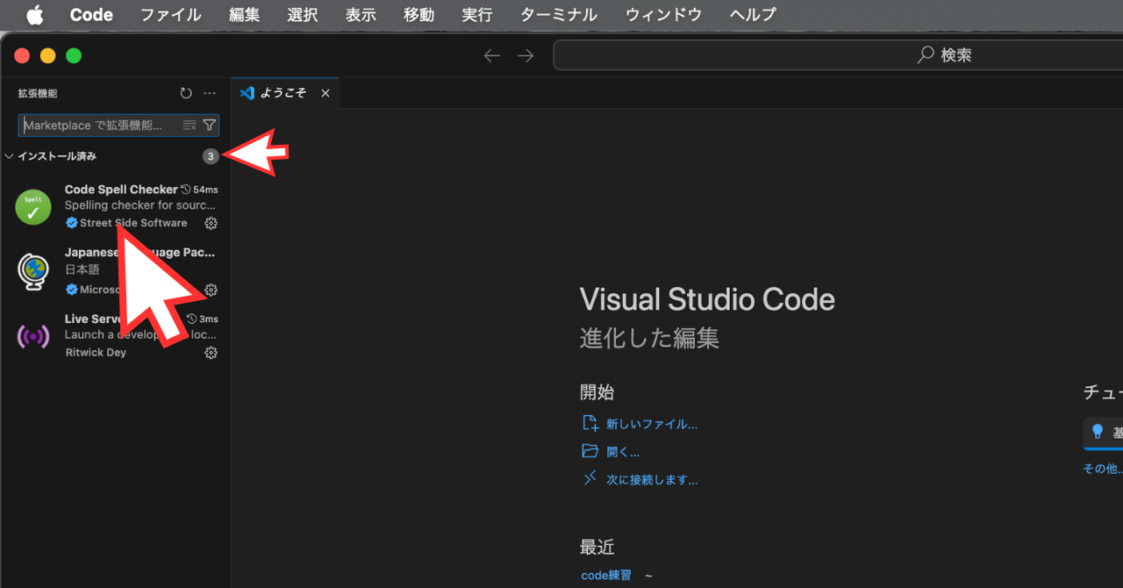1123x588 pixels.
Task: Click the back navigation arrow
Action: point(491,54)
